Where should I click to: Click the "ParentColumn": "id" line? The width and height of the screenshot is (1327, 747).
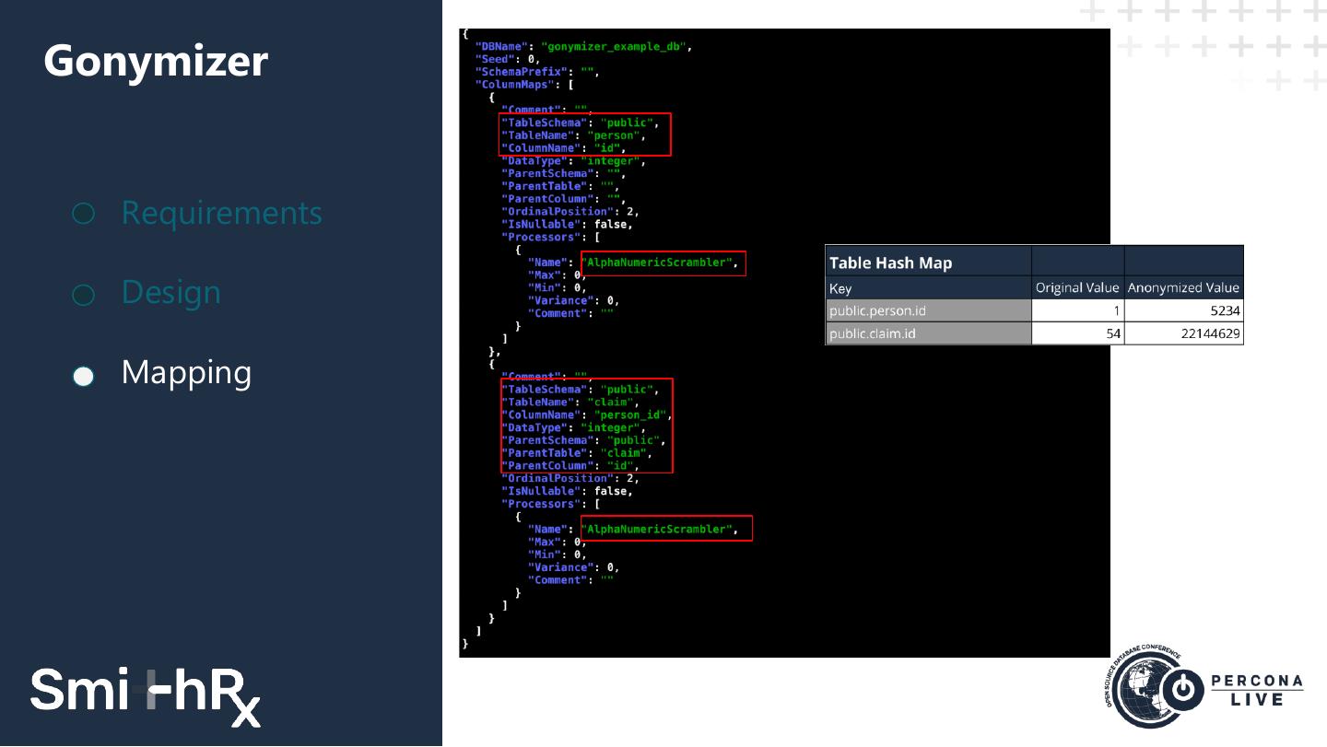[x=570, y=466]
